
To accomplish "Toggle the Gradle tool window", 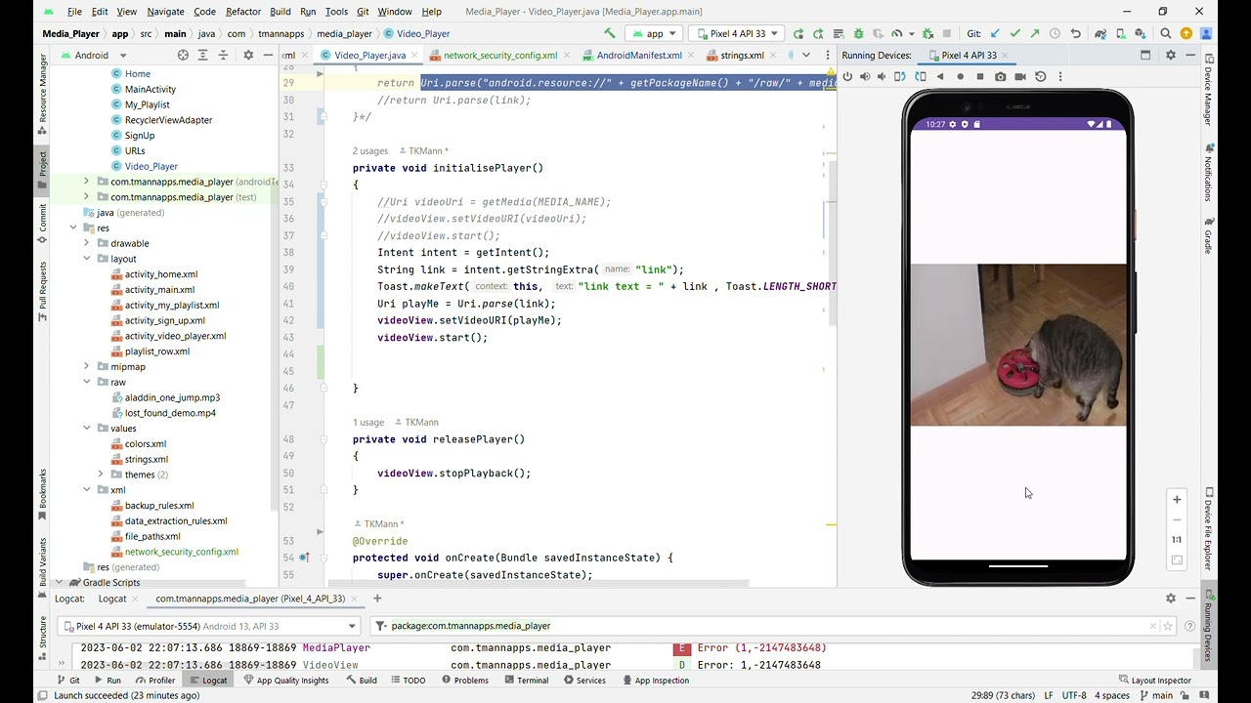I will (1209, 235).
